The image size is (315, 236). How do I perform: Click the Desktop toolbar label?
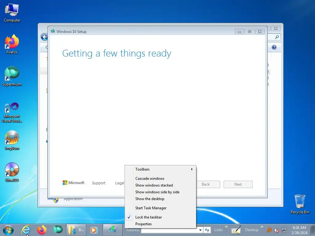pyautogui.click(x=252, y=230)
